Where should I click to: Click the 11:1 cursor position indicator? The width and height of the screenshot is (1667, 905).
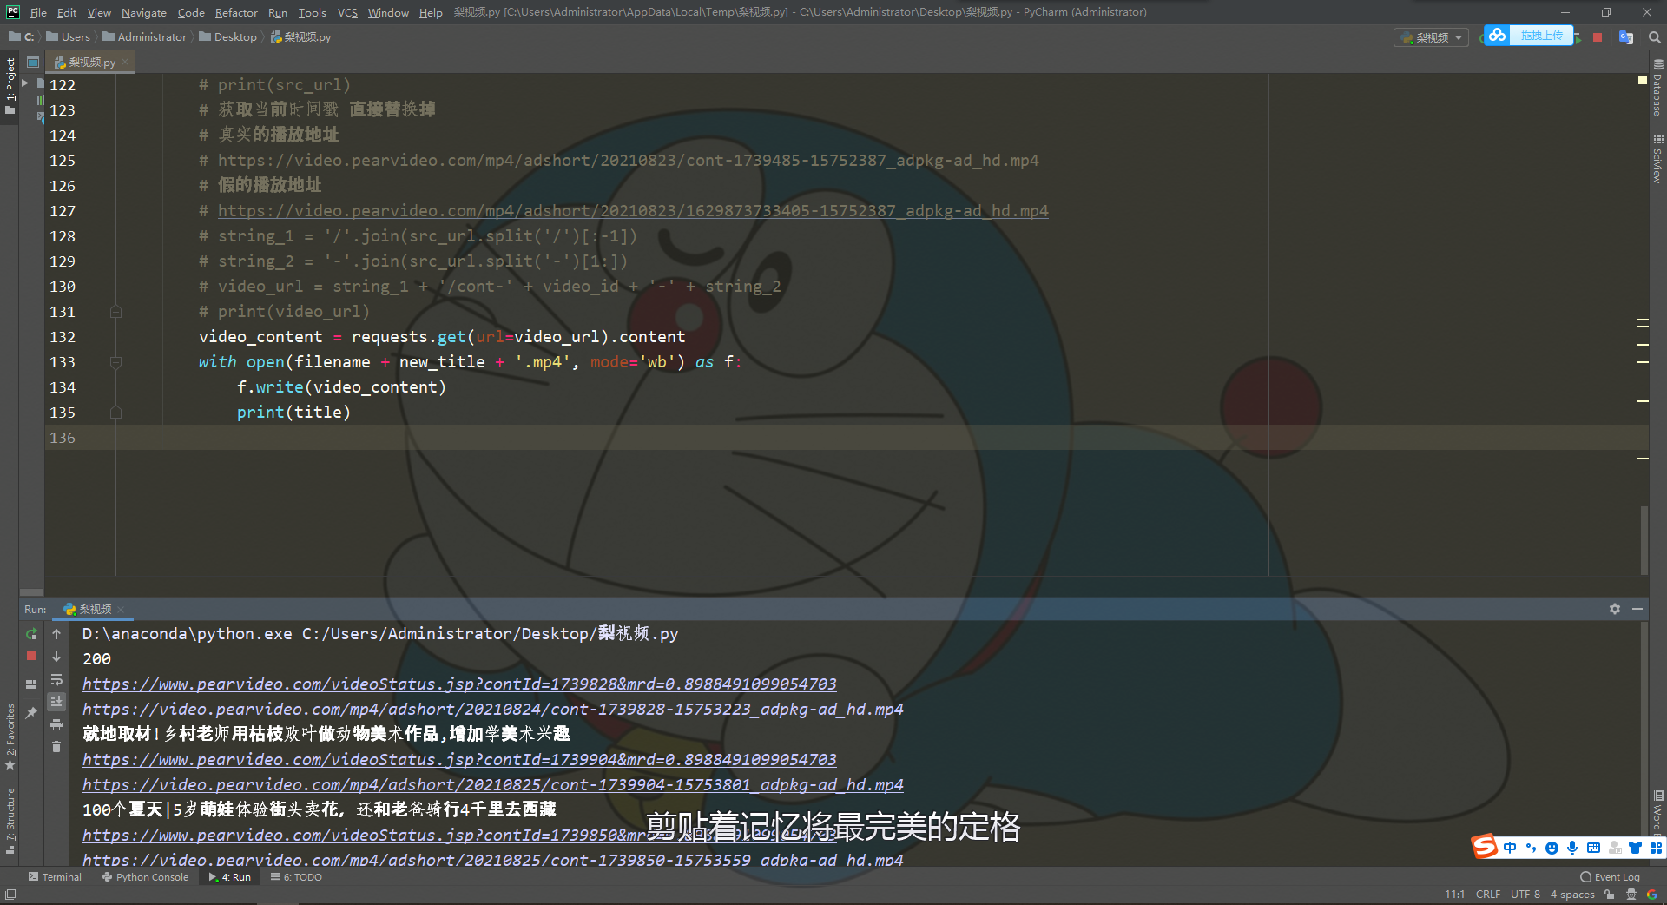coord(1455,895)
